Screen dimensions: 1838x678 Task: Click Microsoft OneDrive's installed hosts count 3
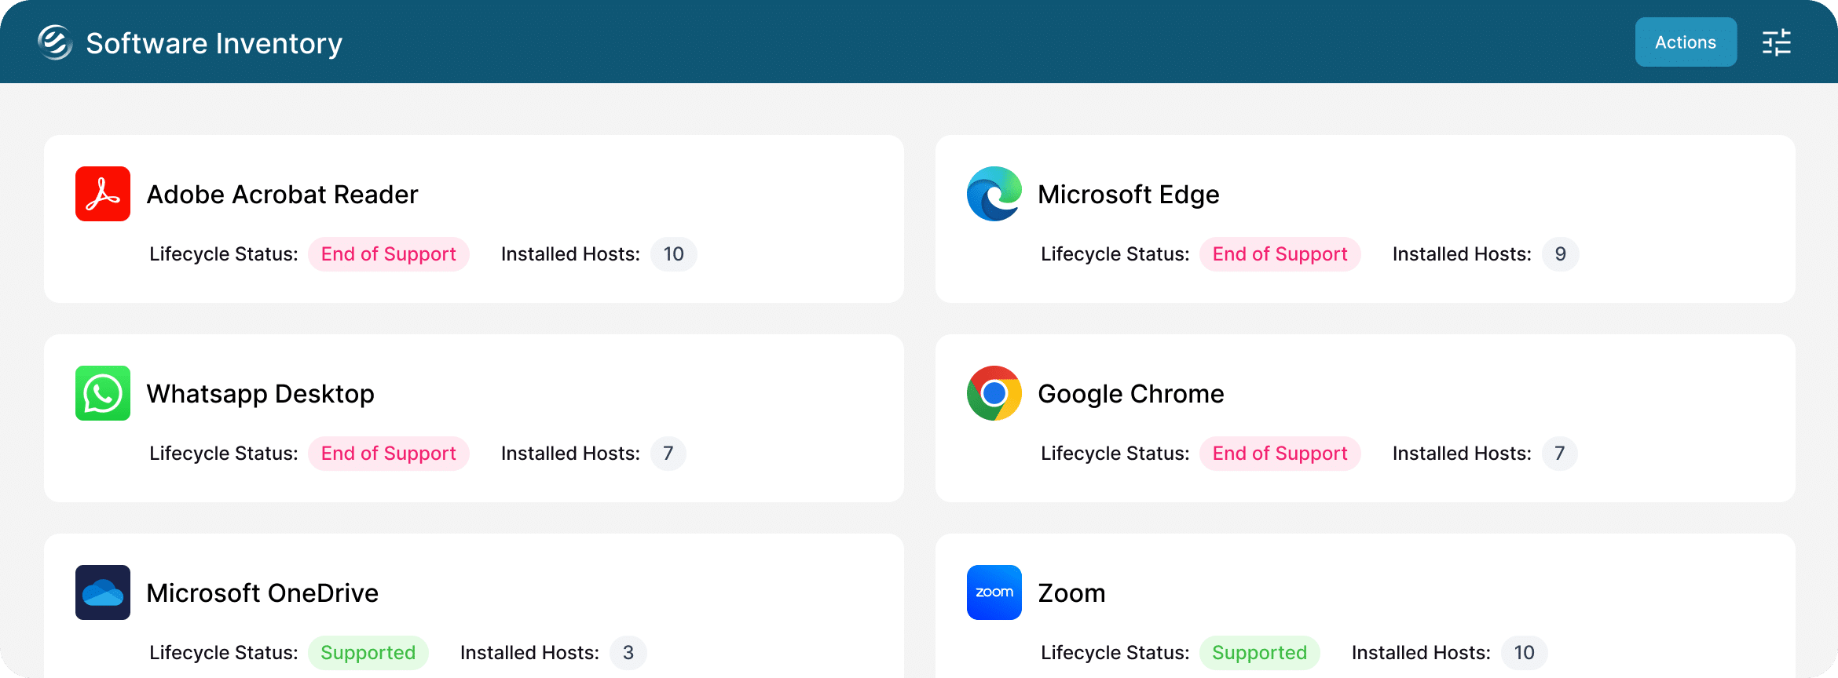pos(628,653)
